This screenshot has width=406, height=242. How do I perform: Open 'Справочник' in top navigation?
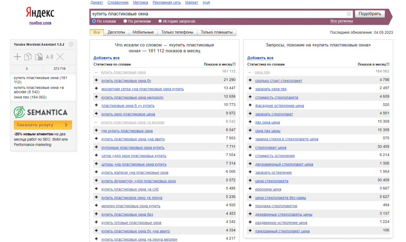click(118, 2)
